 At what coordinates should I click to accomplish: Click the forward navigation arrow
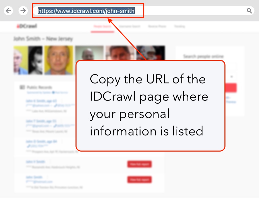(23, 11)
